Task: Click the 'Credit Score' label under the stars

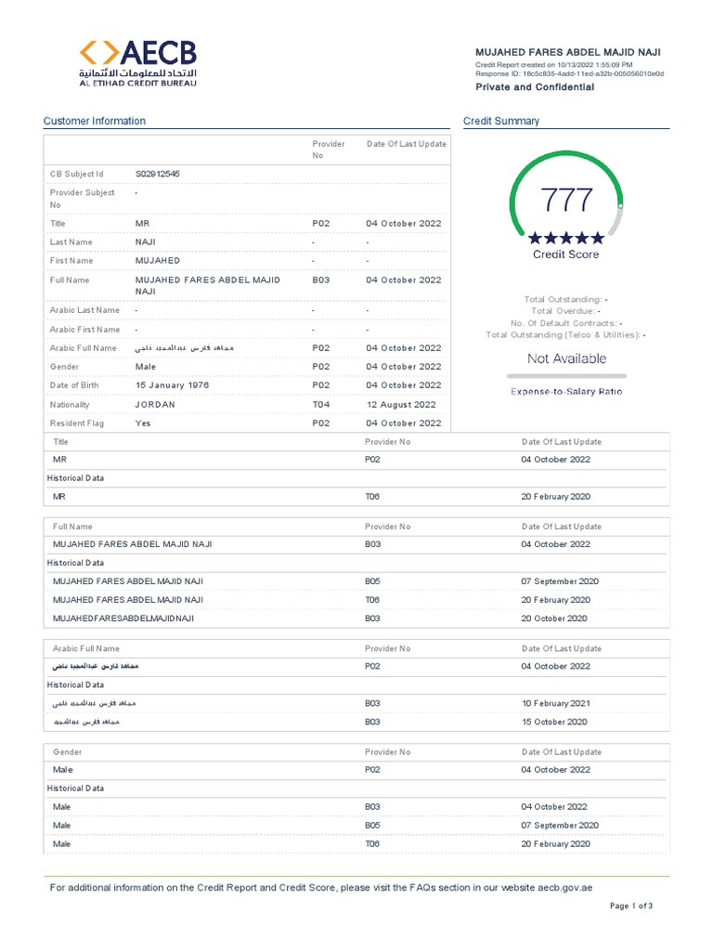Action: coord(565,254)
